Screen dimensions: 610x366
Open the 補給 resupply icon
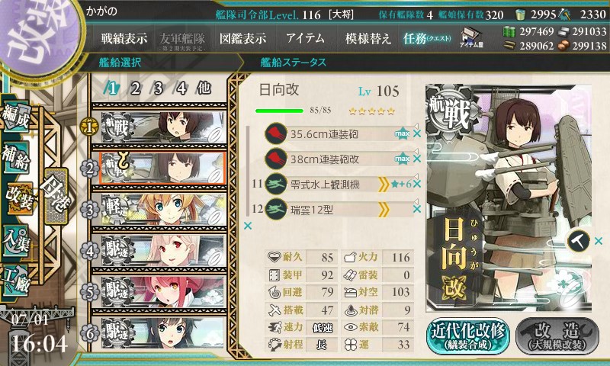coord(16,157)
